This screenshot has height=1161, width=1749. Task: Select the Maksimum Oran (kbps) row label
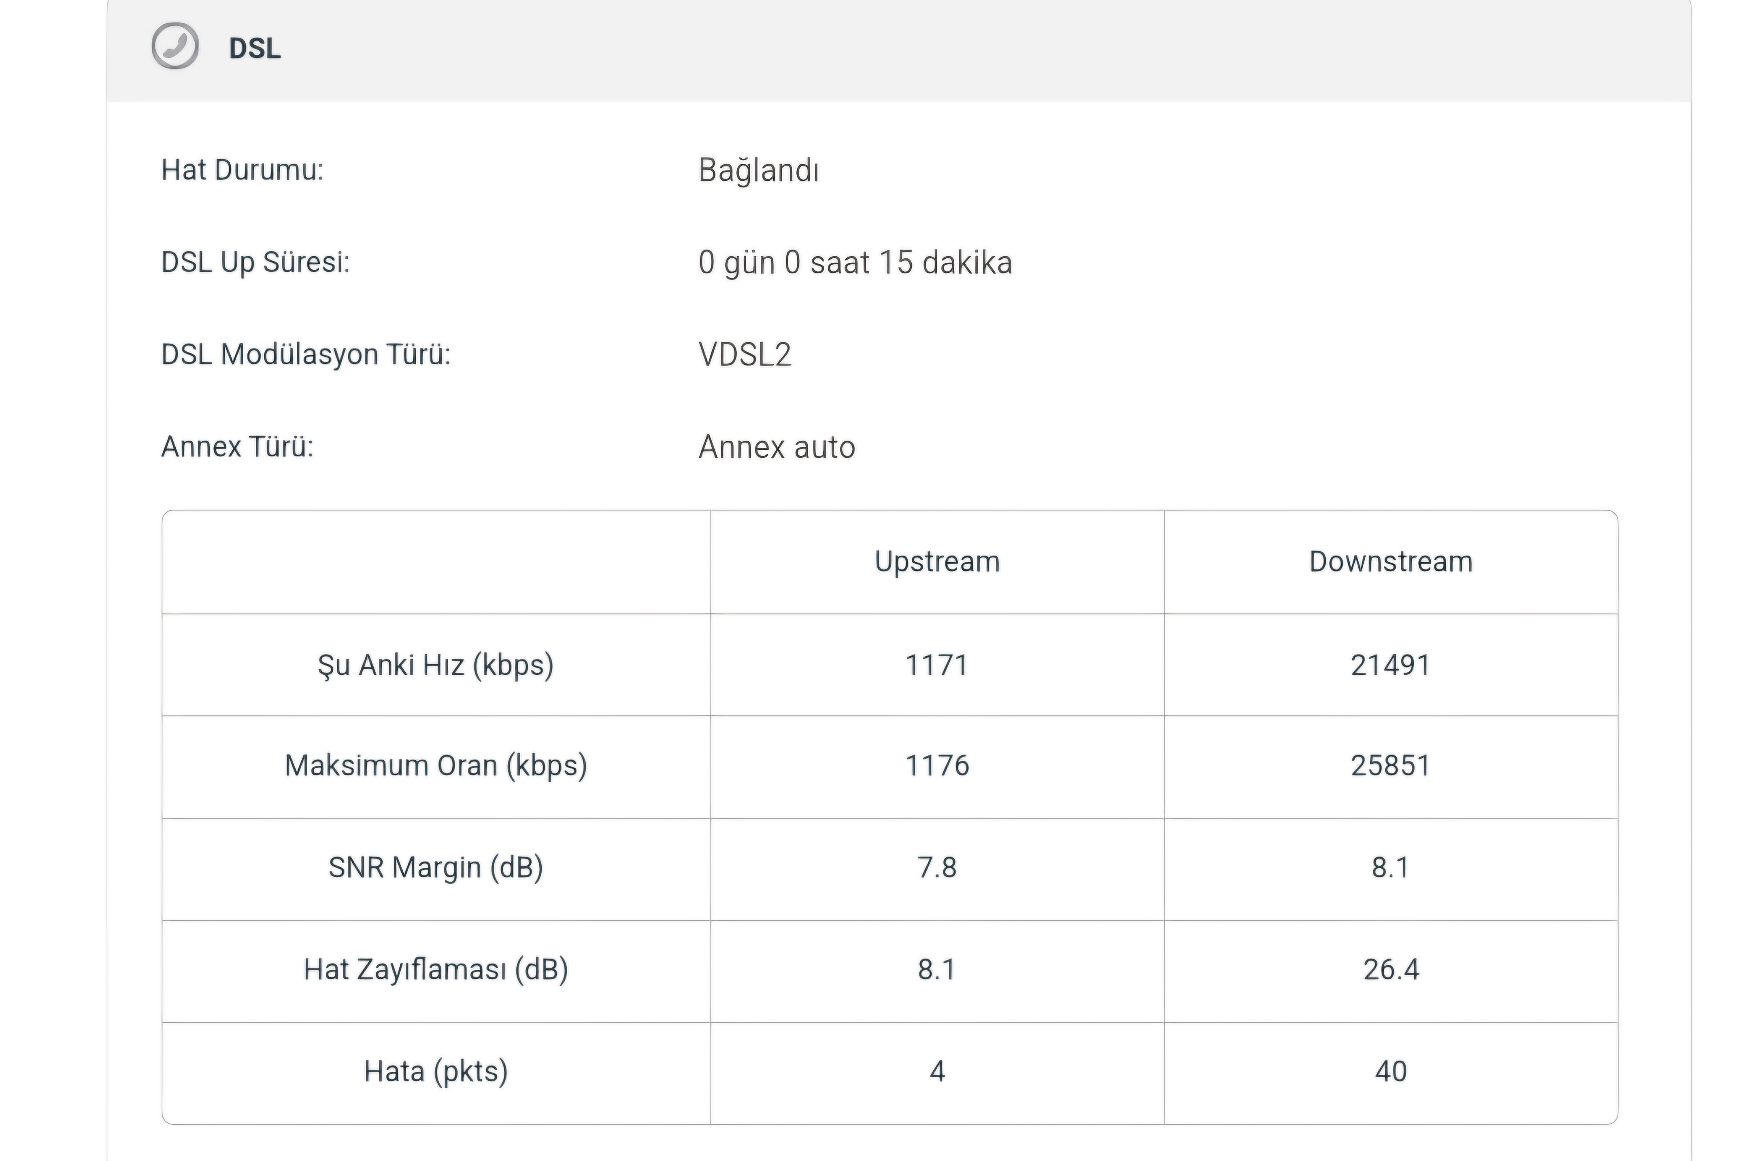coord(435,765)
